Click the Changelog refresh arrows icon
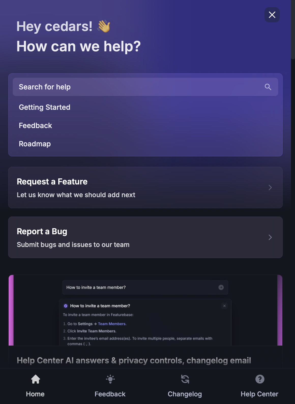 pos(185,379)
